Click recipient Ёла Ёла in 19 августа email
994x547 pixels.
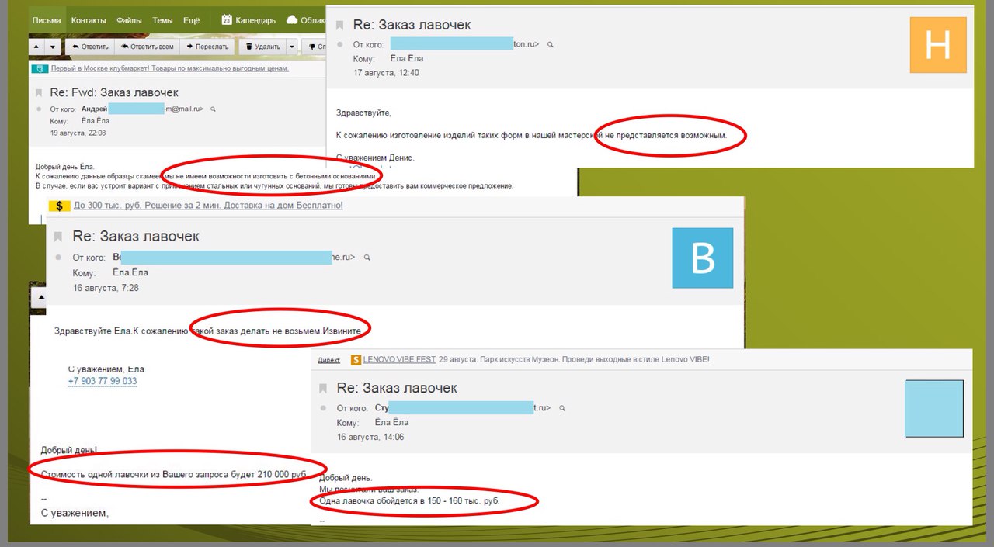pos(96,121)
